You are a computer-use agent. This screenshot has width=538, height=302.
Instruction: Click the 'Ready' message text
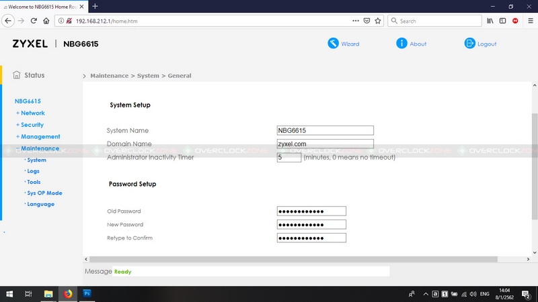(x=123, y=272)
